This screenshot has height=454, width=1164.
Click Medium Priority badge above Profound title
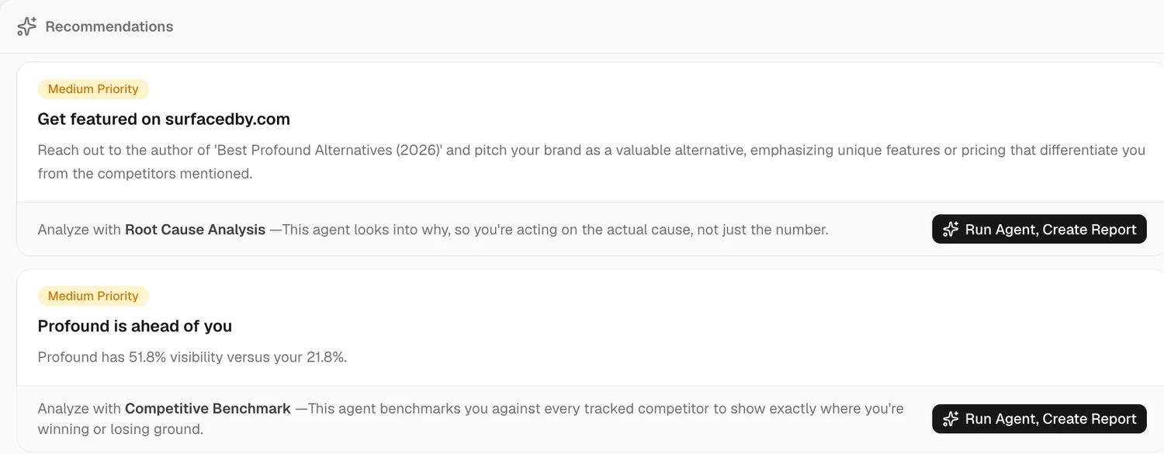click(x=93, y=296)
